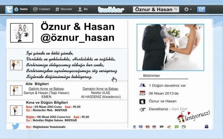Switch to the Discover tab
Image resolution: width=223 pixels, height=139 pixels.
(x=64, y=9)
